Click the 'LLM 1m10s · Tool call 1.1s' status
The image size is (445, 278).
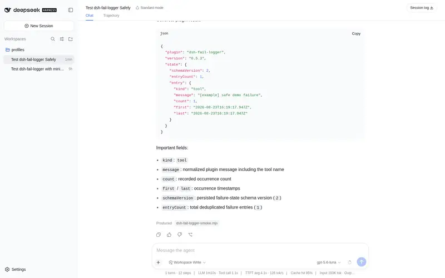point(218,273)
